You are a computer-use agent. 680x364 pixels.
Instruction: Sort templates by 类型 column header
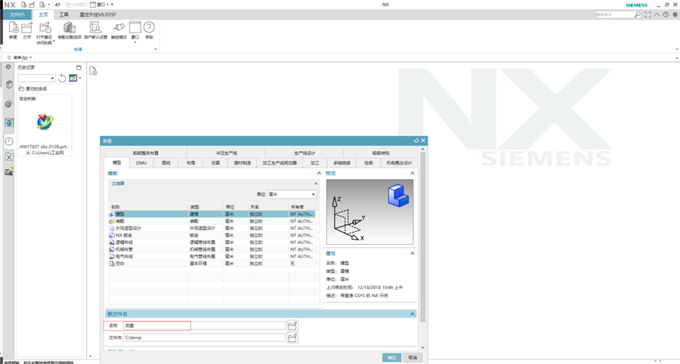tap(206, 207)
